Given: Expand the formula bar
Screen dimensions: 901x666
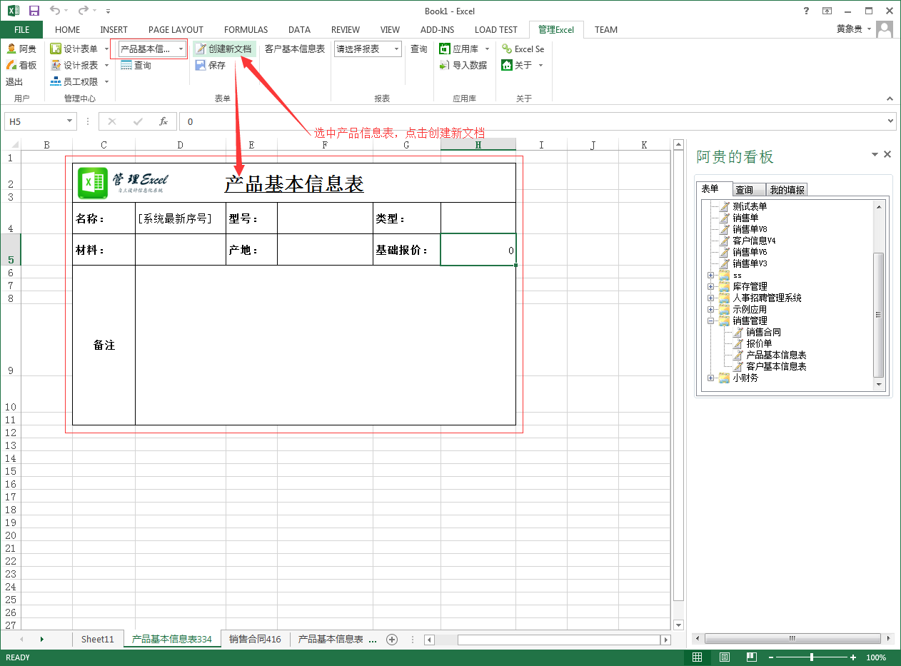Looking at the screenshot, I should pos(890,121).
